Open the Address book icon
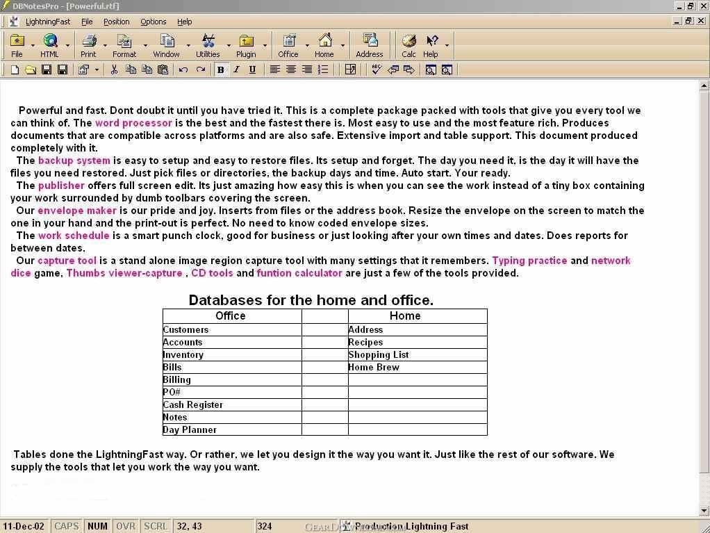710x533 pixels. [x=370, y=45]
